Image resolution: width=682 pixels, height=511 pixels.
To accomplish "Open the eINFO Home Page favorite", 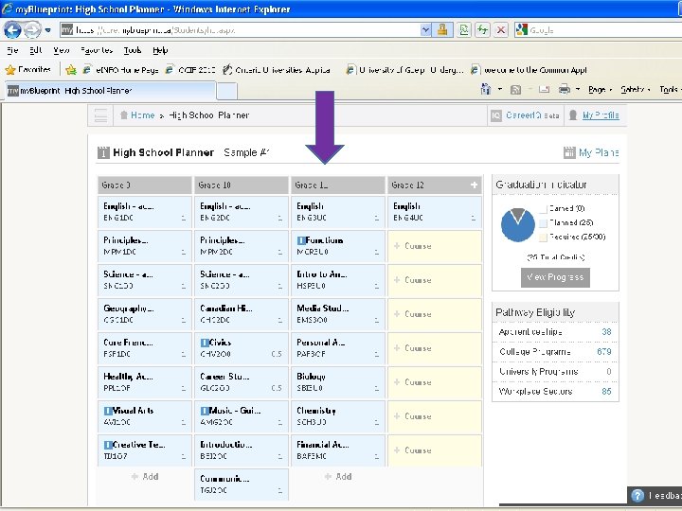I will 121,69.
